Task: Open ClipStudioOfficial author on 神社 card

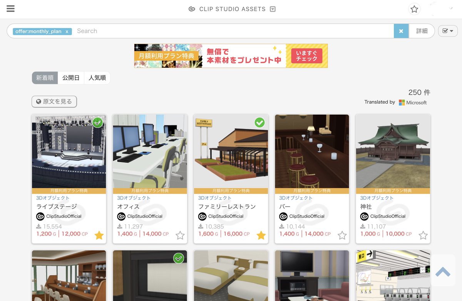Action: click(x=388, y=216)
